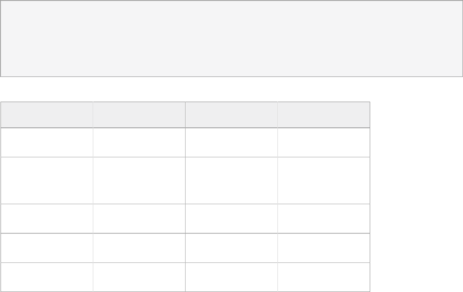Image resolution: width=463 pixels, height=292 pixels.
Task: Click first body row, second column cell
Action: (139, 143)
